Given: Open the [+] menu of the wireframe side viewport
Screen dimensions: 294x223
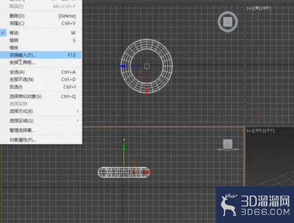Looking at the screenshot, I should point(249,8).
